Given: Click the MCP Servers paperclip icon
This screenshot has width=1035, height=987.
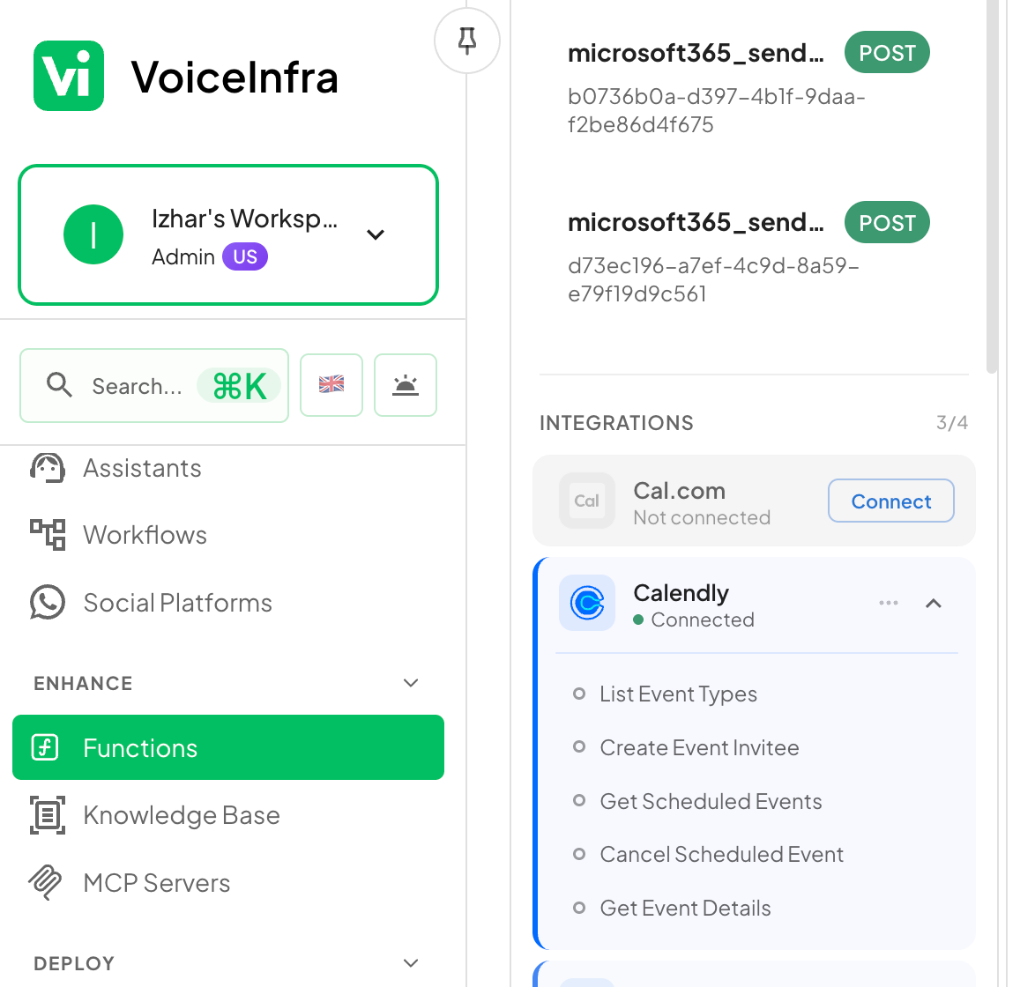Looking at the screenshot, I should [x=46, y=882].
